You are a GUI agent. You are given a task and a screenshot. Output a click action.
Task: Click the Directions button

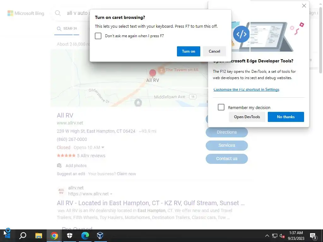226,132
